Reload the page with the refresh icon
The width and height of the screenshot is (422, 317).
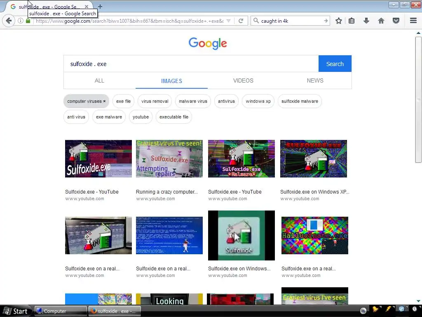coord(241,21)
